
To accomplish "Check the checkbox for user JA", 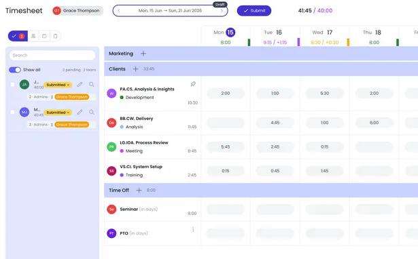I will coord(12,84).
